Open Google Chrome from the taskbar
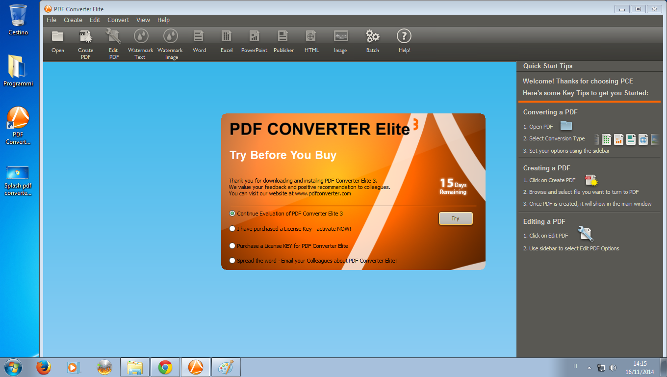Viewport: 667px width, 377px height. [165, 367]
